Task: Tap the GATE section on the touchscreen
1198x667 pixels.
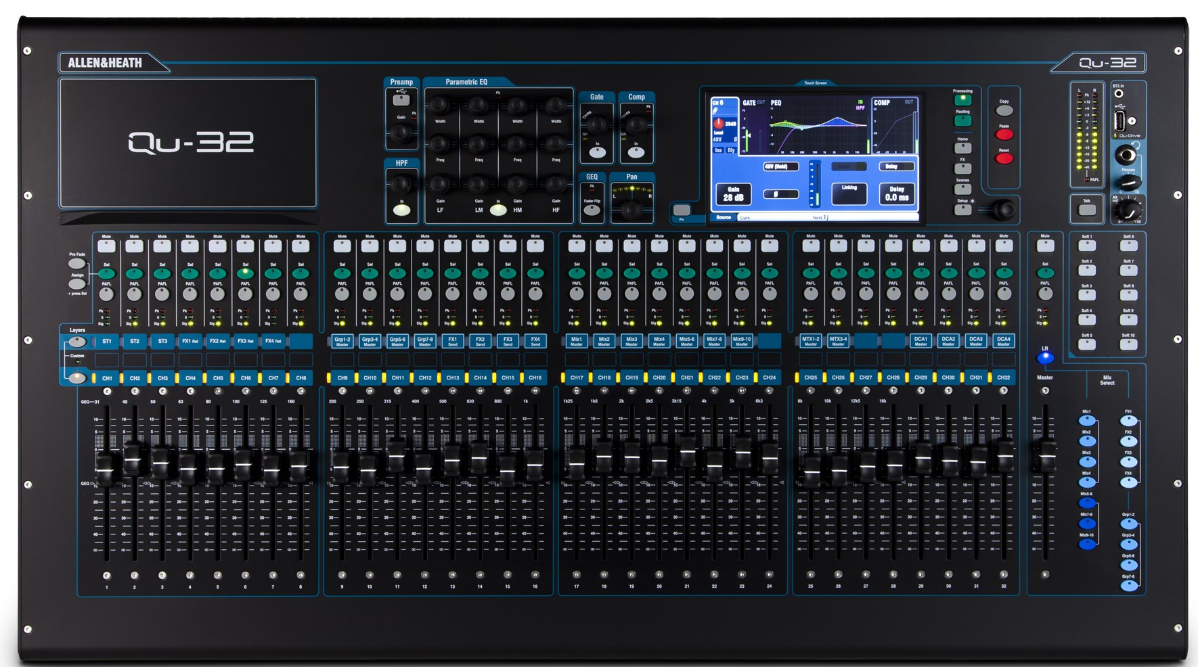Action: (753, 127)
